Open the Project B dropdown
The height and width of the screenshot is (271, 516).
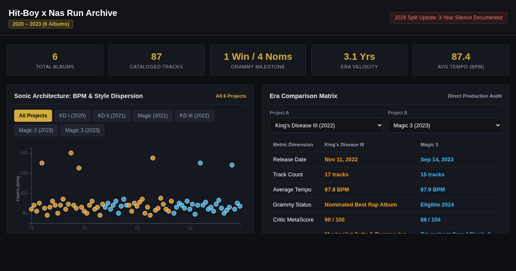445,126
